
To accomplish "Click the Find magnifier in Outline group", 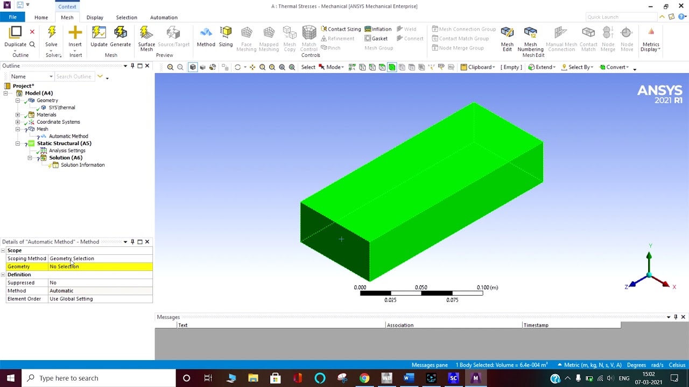I will (x=32, y=45).
